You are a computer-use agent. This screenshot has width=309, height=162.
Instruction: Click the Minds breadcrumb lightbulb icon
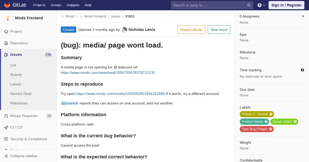(x=63, y=16)
